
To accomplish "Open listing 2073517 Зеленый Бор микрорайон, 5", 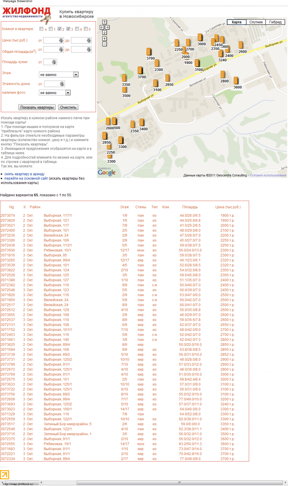I will coord(124,424).
